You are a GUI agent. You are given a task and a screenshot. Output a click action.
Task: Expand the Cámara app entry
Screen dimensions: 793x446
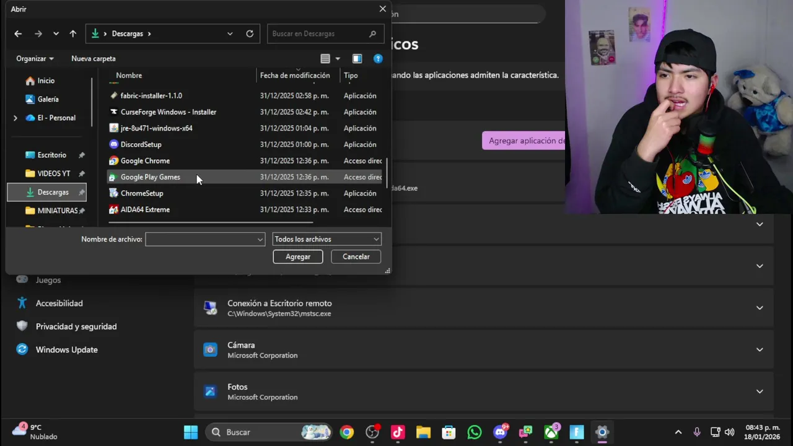[x=760, y=349]
